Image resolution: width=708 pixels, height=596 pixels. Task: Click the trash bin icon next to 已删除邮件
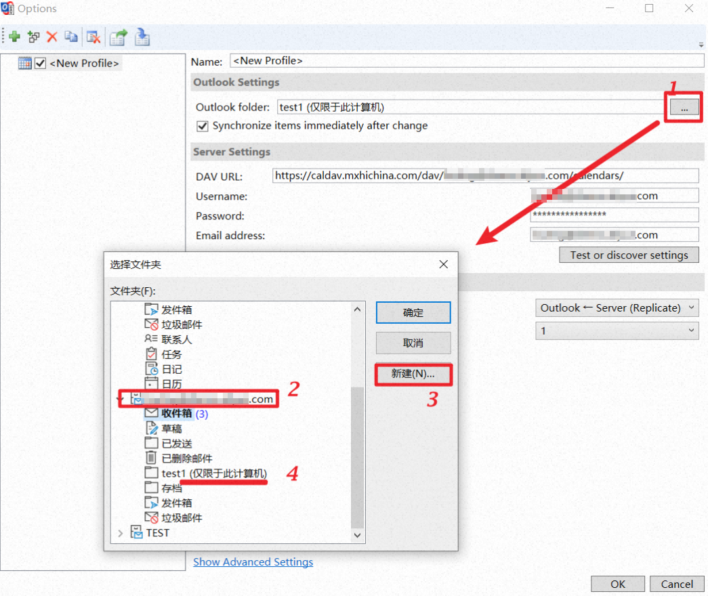pos(151,458)
